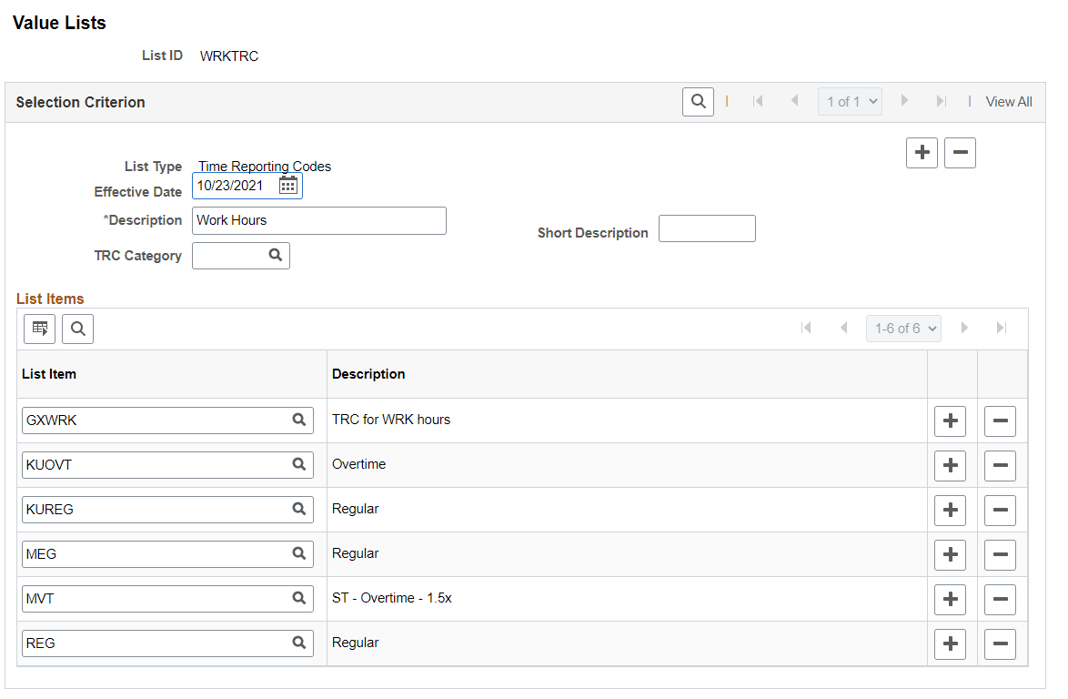
Task: Add a row after KUOVT
Action: coord(950,465)
